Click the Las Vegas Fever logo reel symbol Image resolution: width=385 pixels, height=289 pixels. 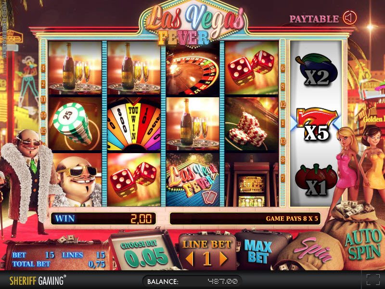[193, 180]
